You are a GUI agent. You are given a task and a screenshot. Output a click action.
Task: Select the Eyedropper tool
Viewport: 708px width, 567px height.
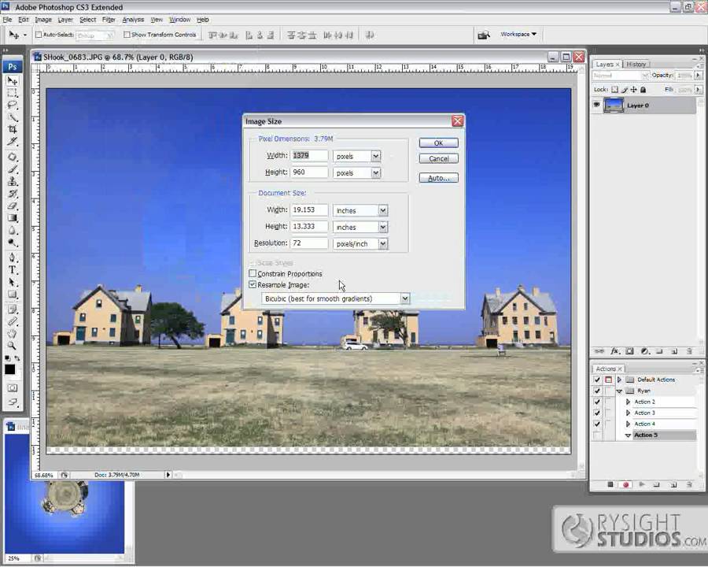click(x=12, y=322)
